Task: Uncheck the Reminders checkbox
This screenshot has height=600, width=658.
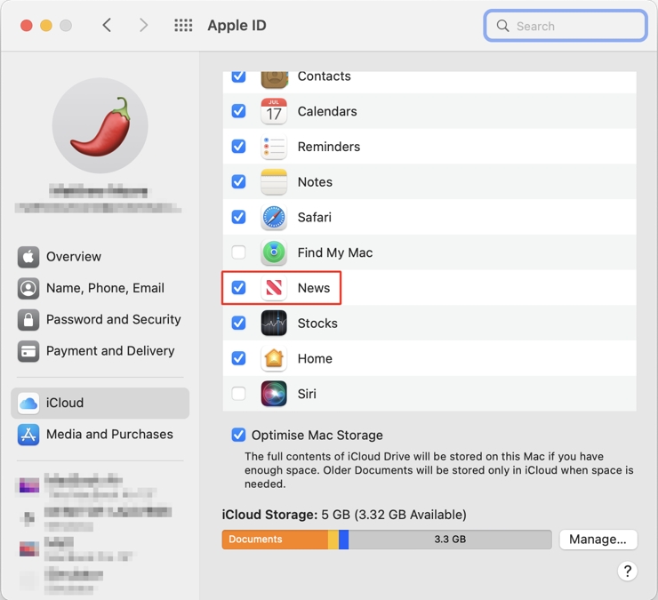Action: [239, 147]
